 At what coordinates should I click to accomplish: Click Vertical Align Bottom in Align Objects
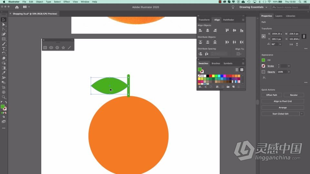point(242,30)
